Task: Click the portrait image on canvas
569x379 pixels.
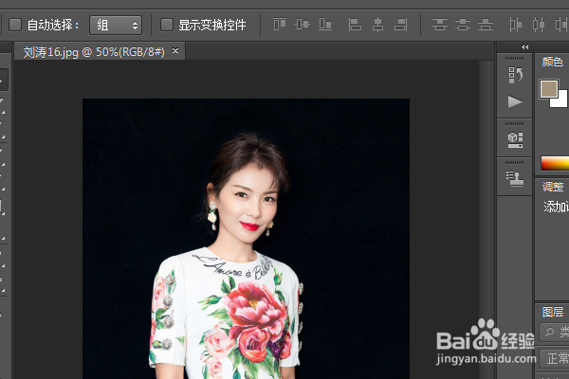Action: [x=246, y=239]
